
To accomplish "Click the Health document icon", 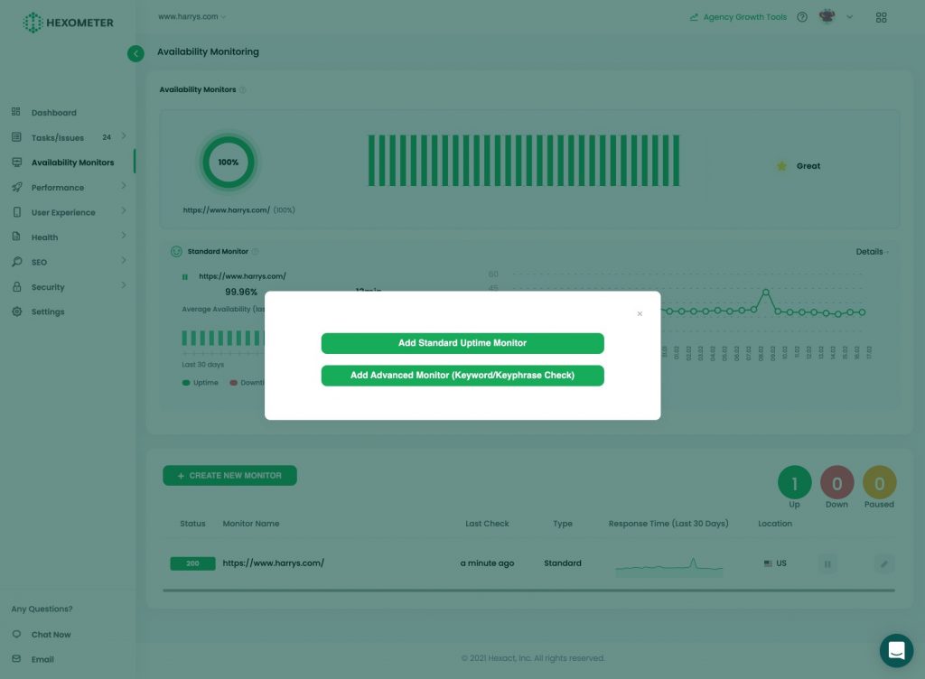I will 16,237.
